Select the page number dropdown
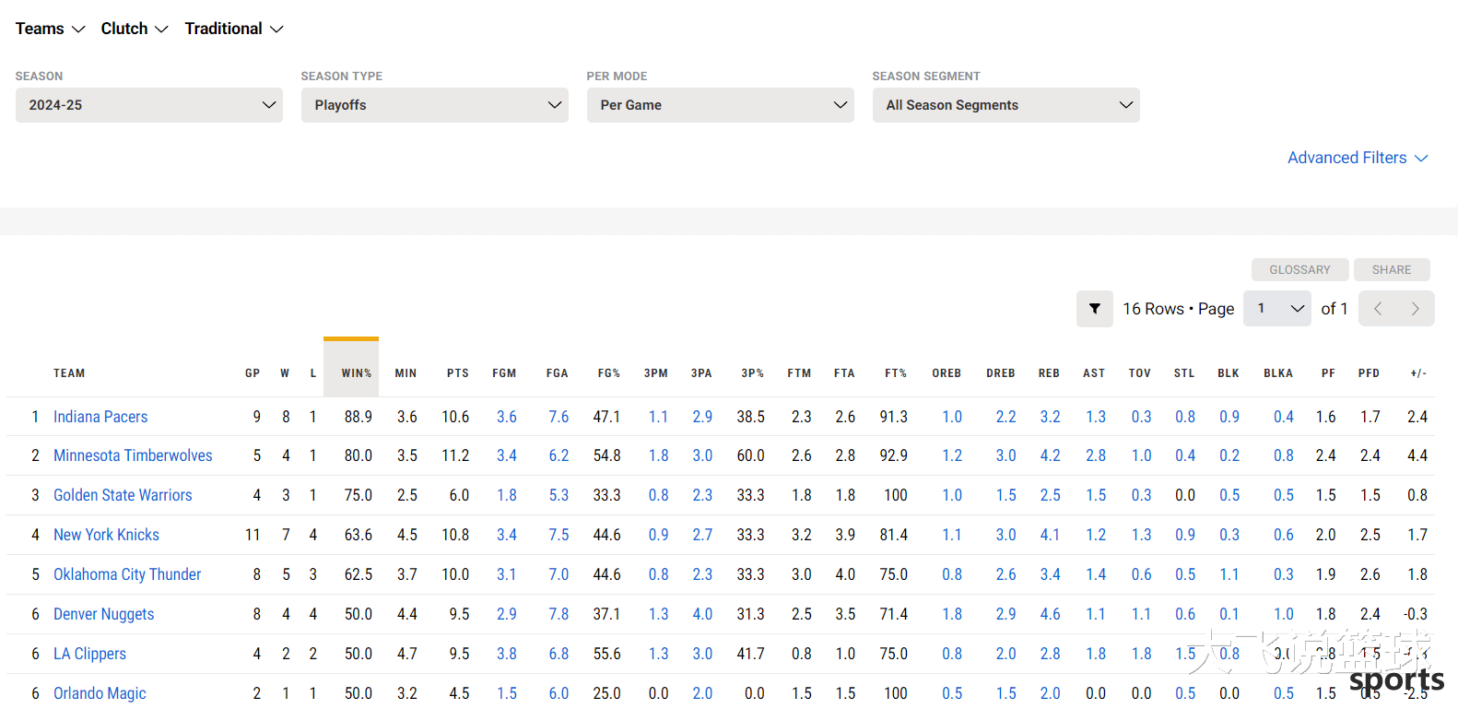Viewport: 1458px width, 709px height. pos(1276,309)
